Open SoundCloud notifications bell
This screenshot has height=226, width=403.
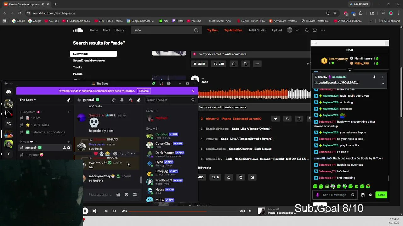(x=307, y=30)
